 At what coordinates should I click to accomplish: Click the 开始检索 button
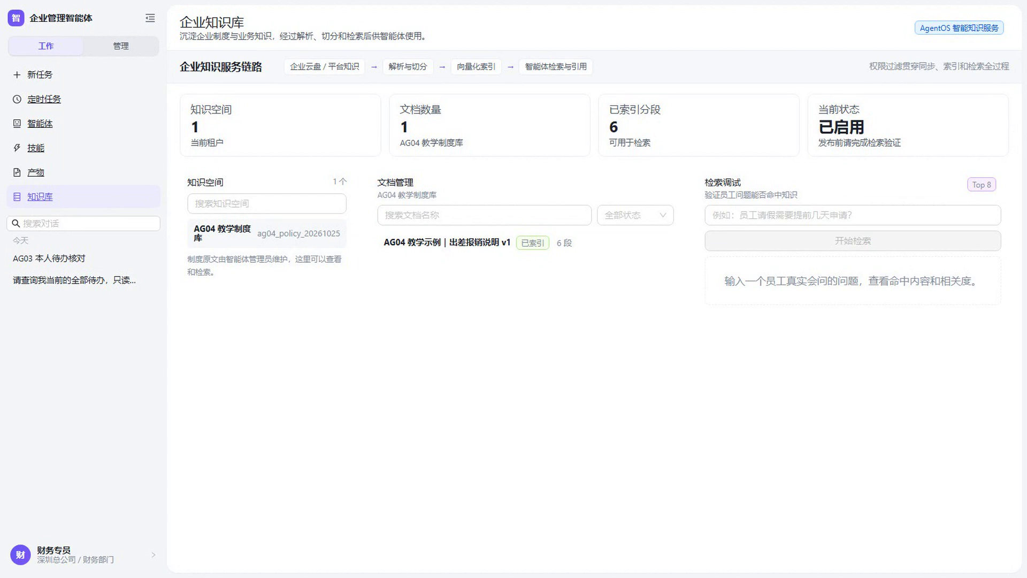pos(853,241)
